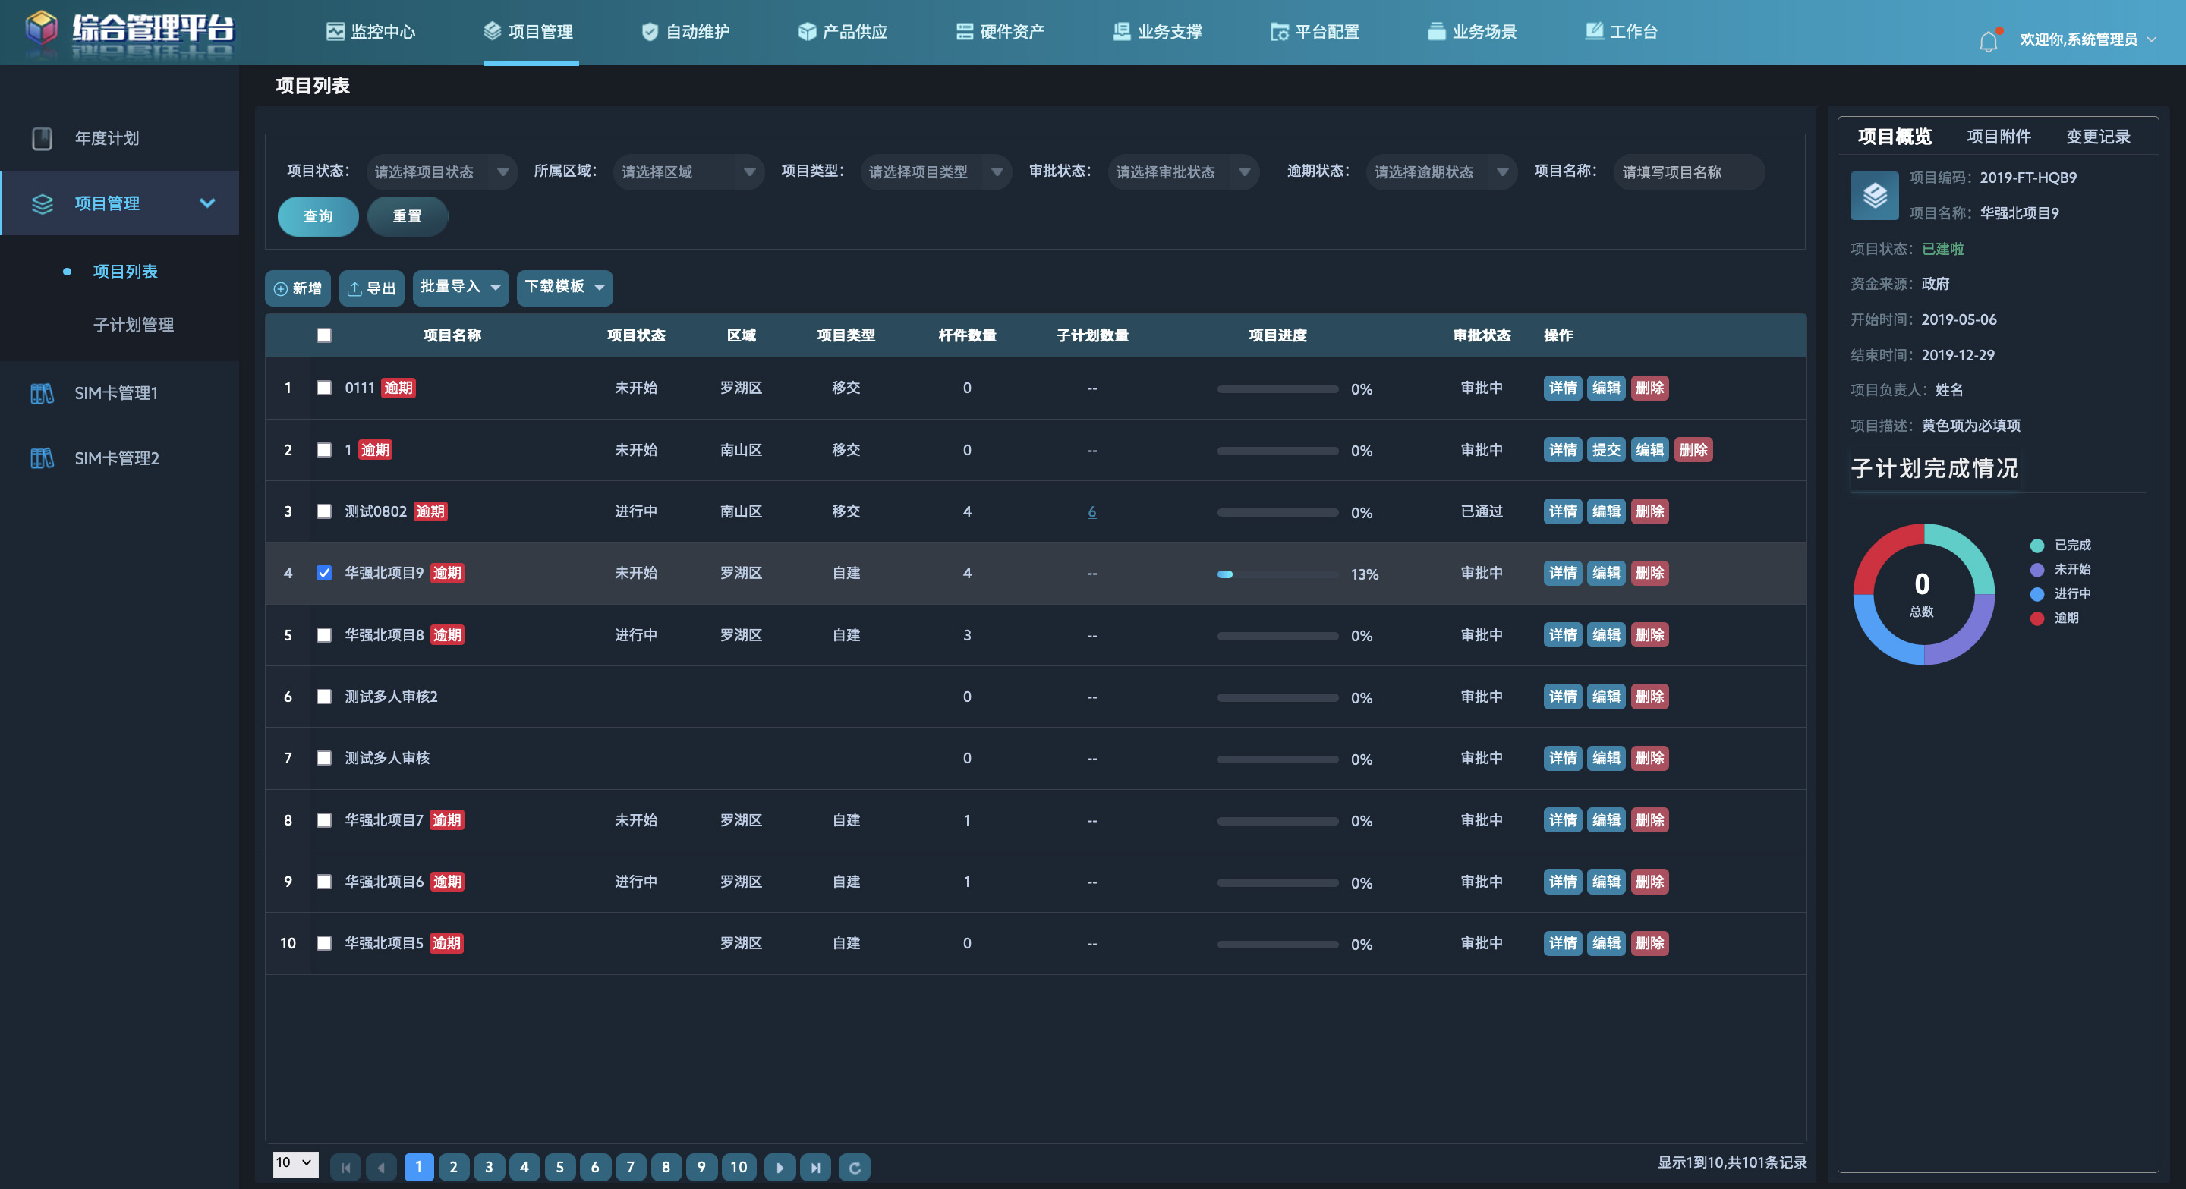Expand the 批量导入 dropdown button
This screenshot has height=1189, width=2186.
tap(461, 288)
